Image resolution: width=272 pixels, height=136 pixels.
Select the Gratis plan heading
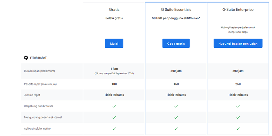pyautogui.click(x=114, y=9)
